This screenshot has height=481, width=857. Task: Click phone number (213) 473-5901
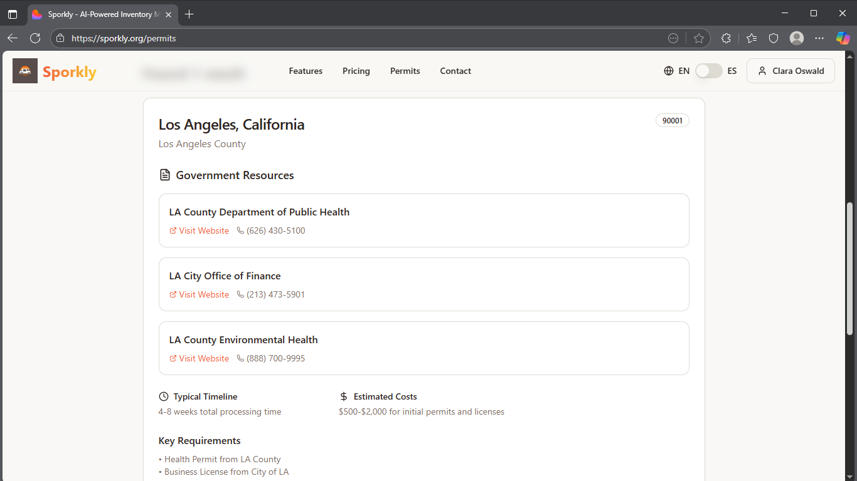point(276,294)
